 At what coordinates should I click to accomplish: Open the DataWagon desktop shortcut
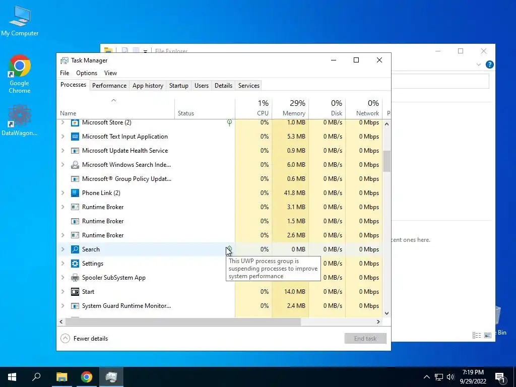coord(20,120)
